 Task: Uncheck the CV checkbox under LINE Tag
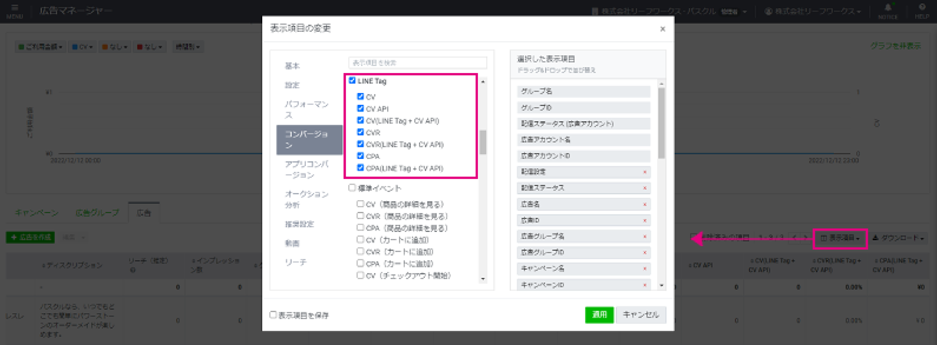click(360, 96)
